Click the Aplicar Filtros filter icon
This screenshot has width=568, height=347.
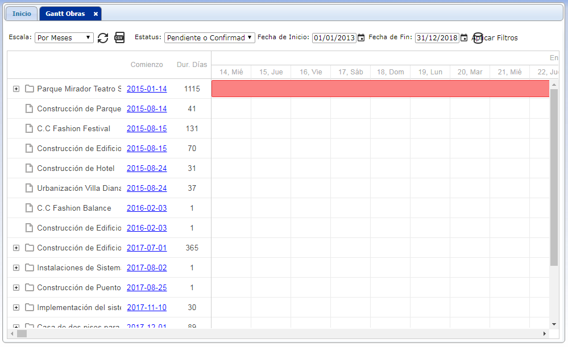click(478, 38)
